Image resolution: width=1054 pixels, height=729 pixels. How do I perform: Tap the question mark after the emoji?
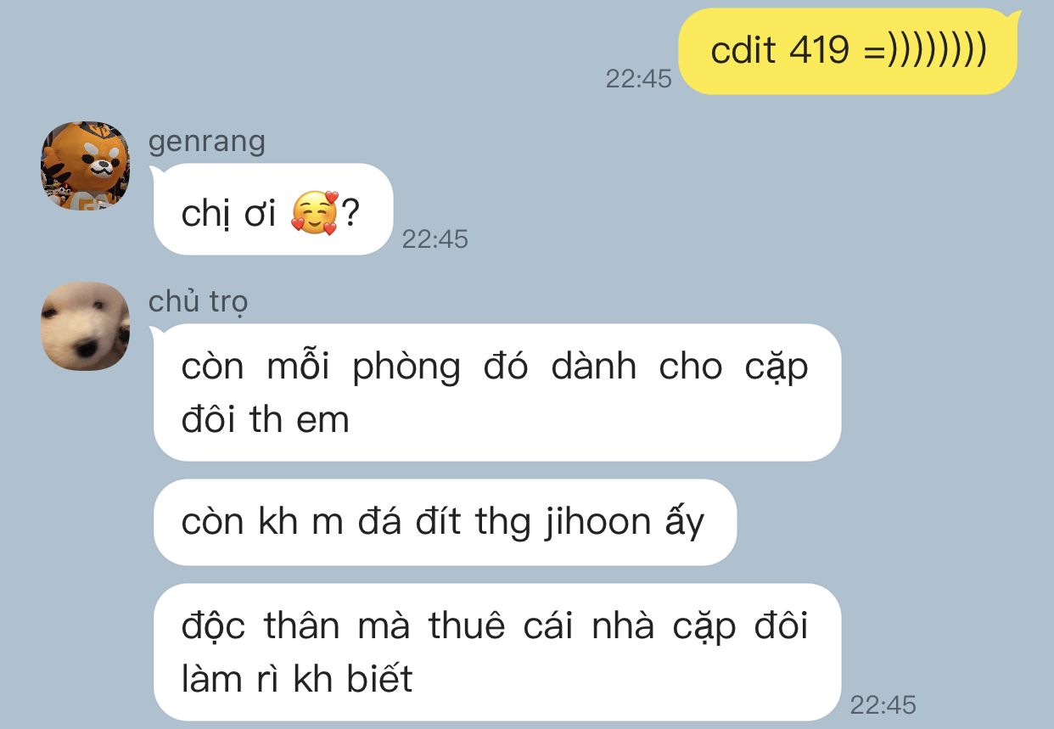tap(350, 214)
